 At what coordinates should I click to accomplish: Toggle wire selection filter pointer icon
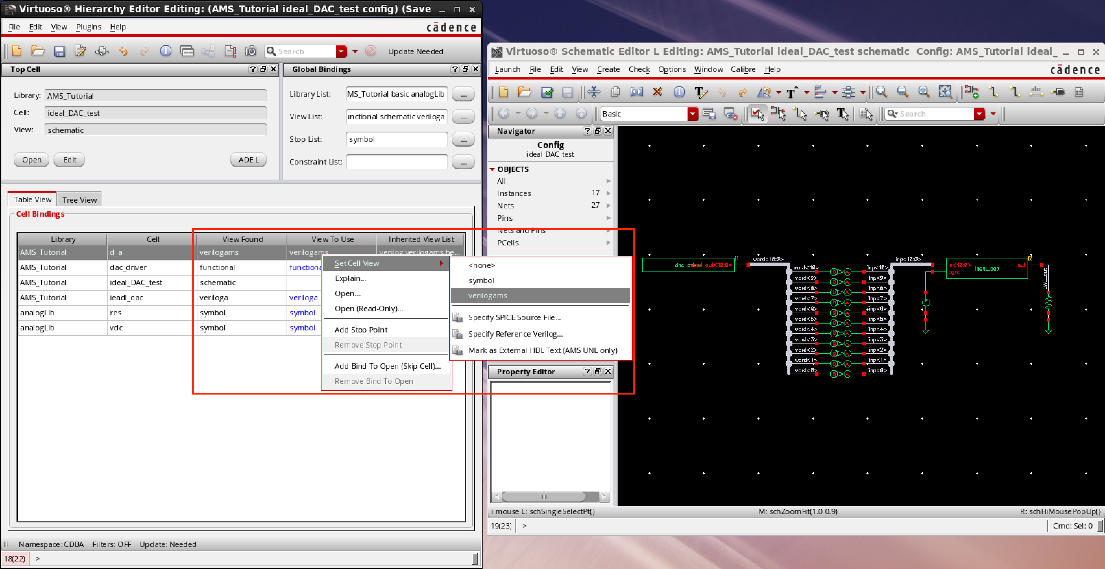pyautogui.click(x=800, y=114)
